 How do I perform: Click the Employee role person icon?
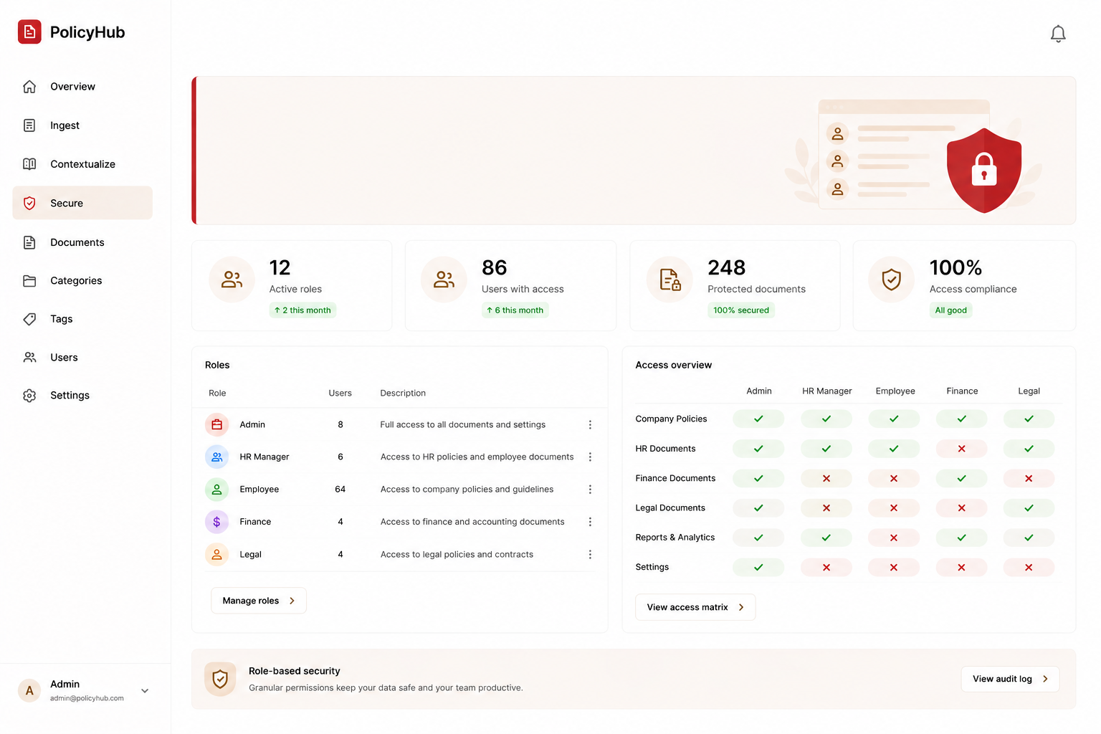217,490
